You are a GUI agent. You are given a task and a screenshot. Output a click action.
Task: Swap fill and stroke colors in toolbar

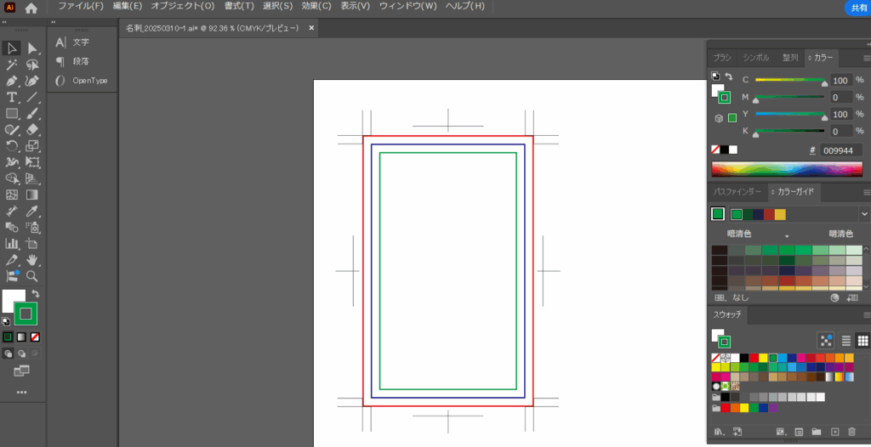coord(36,294)
